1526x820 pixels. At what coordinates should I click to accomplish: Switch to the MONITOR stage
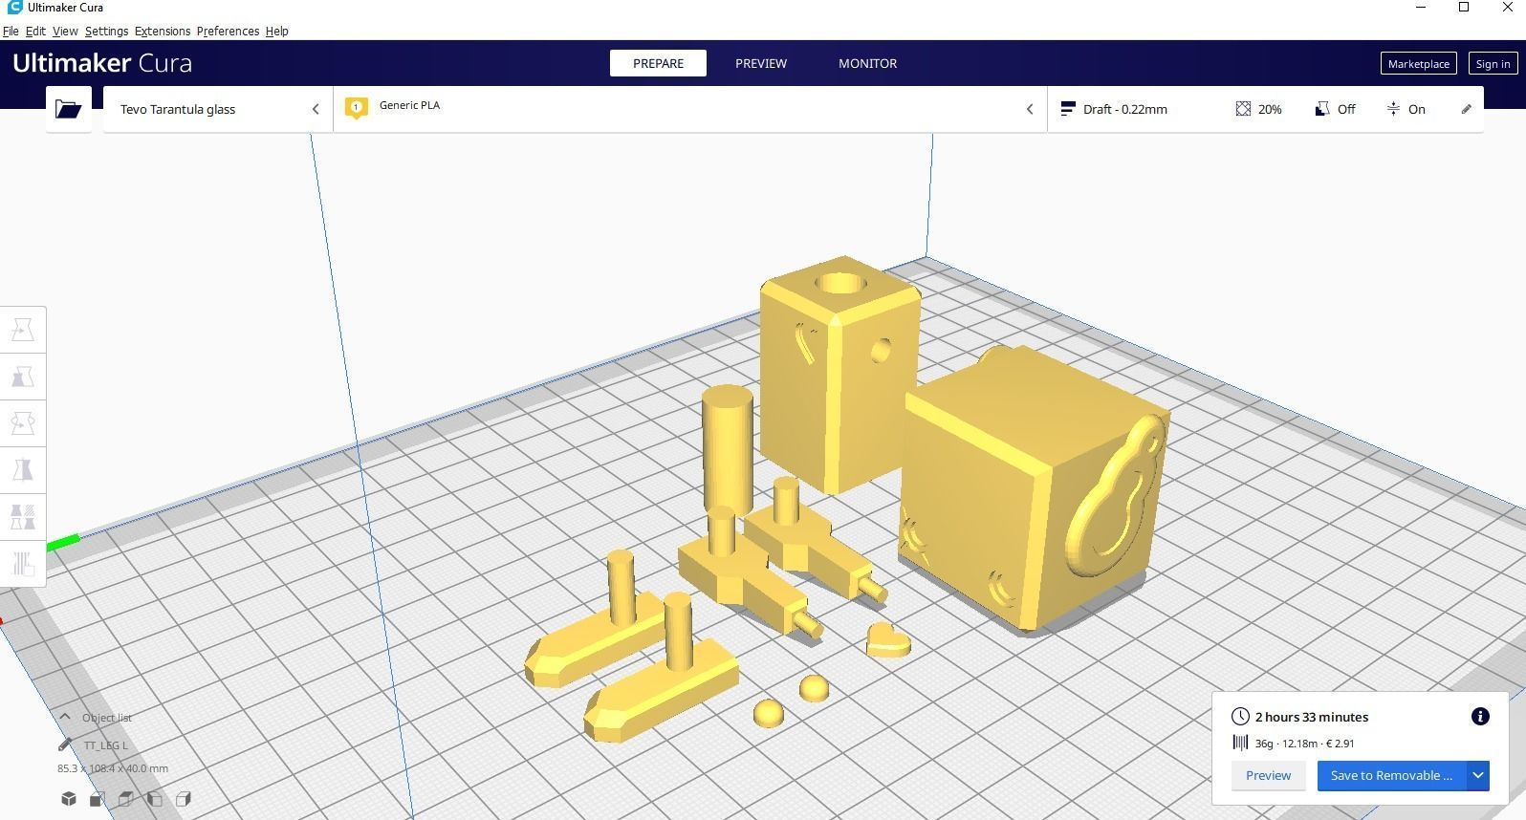tap(867, 63)
